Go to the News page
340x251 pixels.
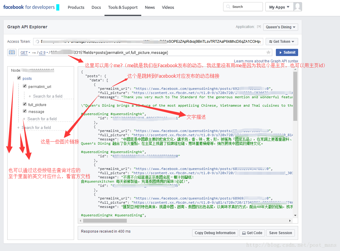coord(150,7)
